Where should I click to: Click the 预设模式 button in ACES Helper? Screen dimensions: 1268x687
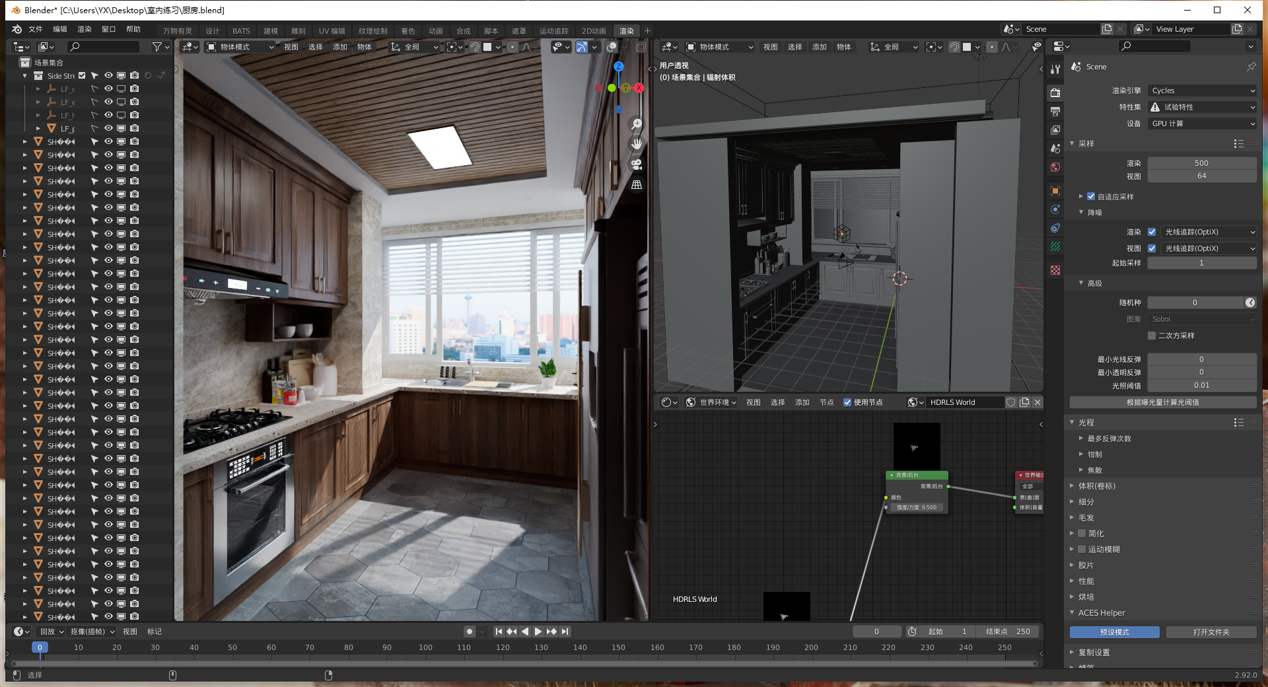[x=1114, y=632]
